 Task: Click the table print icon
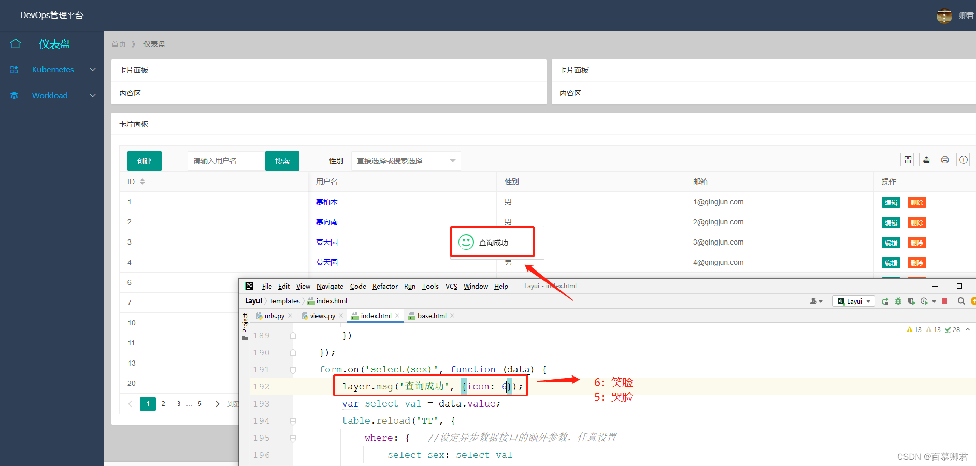pos(945,160)
